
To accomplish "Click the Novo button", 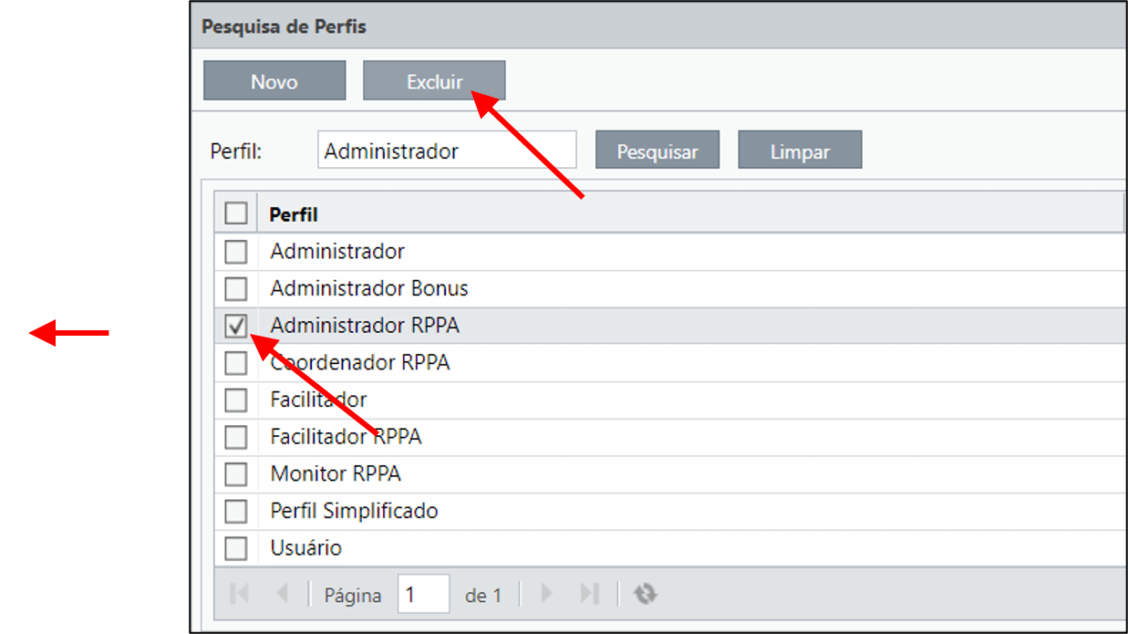I will [x=274, y=80].
